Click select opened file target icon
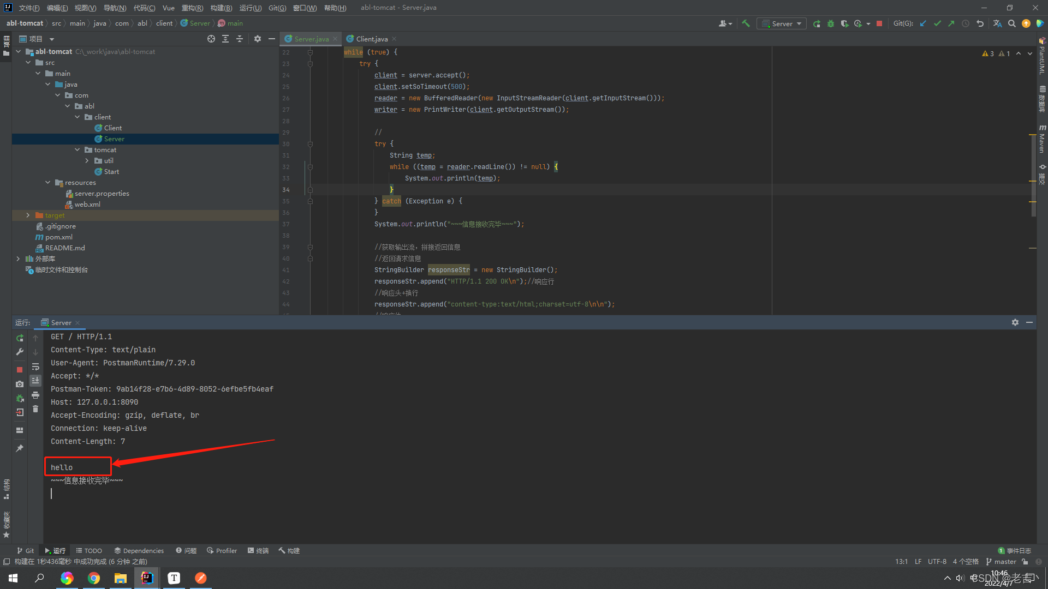Screen dimensions: 1048x589 click(x=211, y=39)
